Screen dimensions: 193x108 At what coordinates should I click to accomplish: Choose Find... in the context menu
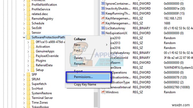(x=78, y=50)
